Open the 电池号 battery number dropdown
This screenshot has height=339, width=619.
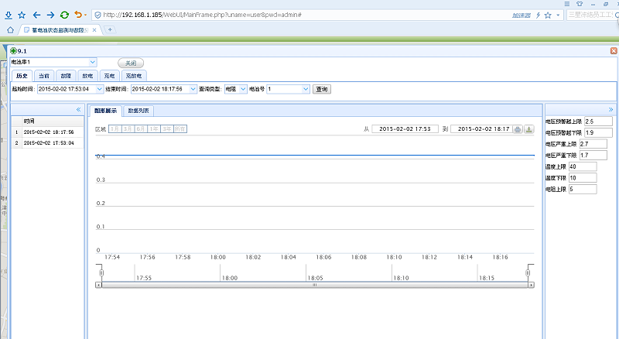pyautogui.click(x=306, y=89)
